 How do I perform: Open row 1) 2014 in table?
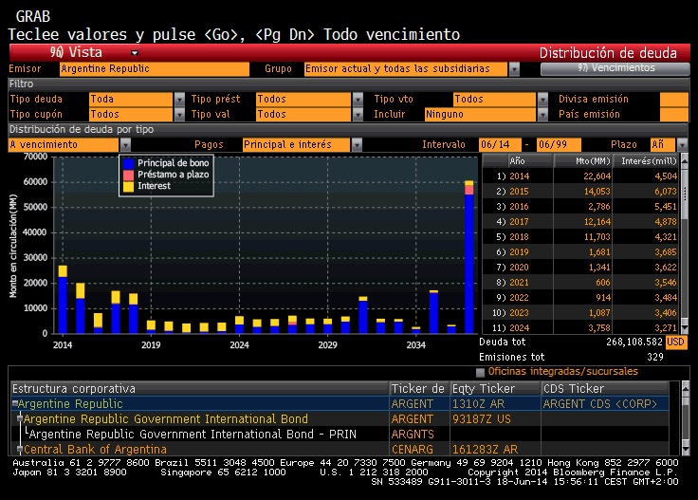pos(580,176)
